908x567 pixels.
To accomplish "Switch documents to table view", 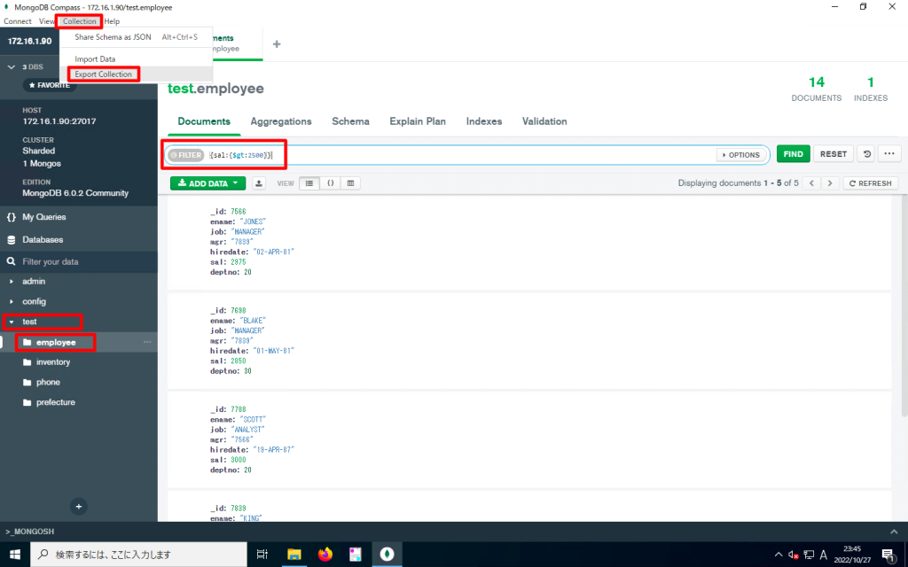I will click(349, 183).
